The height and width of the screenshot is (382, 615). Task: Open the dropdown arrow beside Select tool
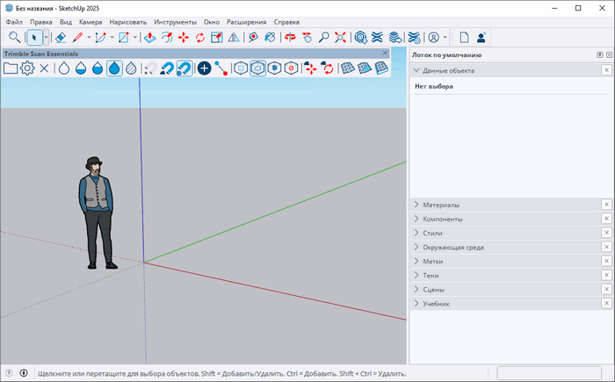[x=46, y=38]
